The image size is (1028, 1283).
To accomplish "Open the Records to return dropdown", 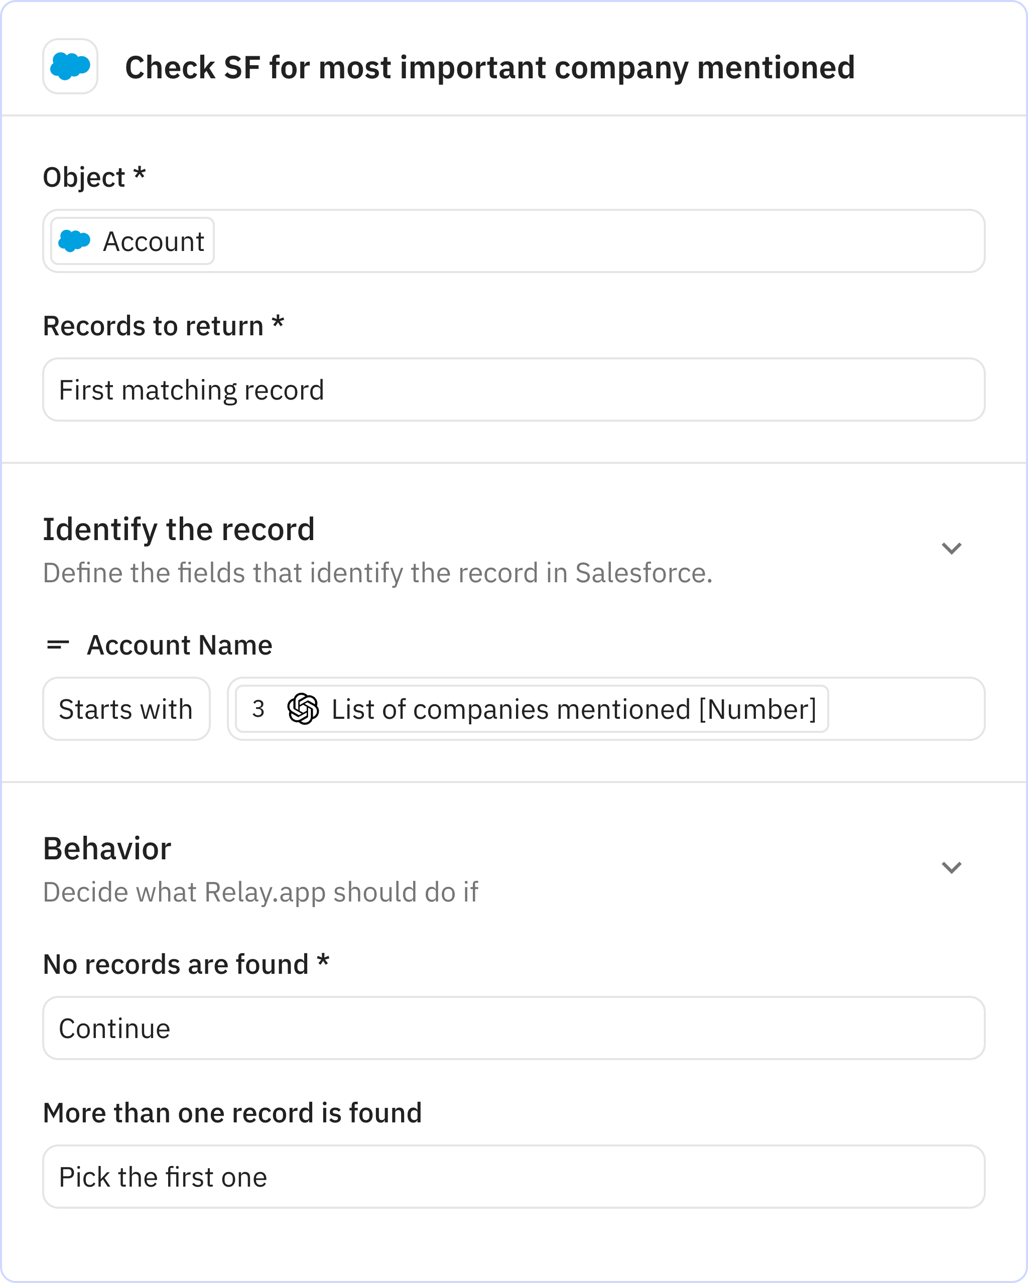I will 513,390.
